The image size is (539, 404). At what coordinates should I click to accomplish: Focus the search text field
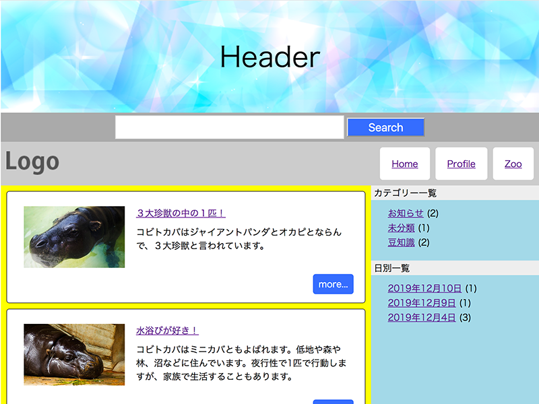pyautogui.click(x=229, y=127)
